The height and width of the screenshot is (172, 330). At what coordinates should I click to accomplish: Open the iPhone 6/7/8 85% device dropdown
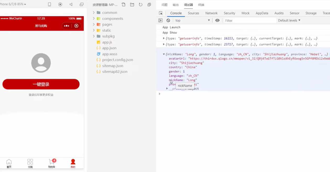click(x=13, y=4)
